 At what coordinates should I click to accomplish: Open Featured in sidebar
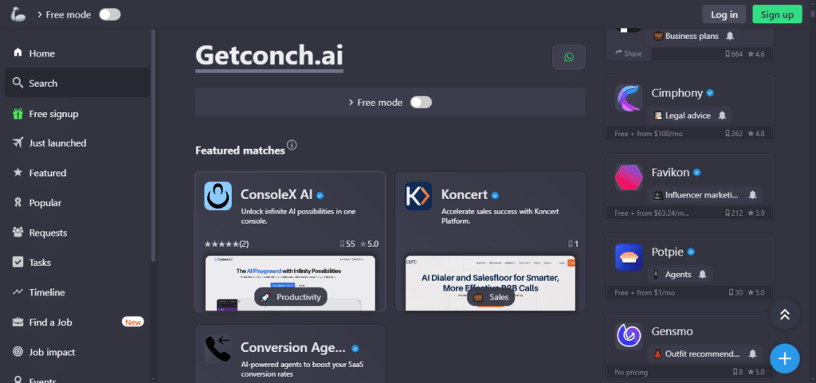coord(77,173)
